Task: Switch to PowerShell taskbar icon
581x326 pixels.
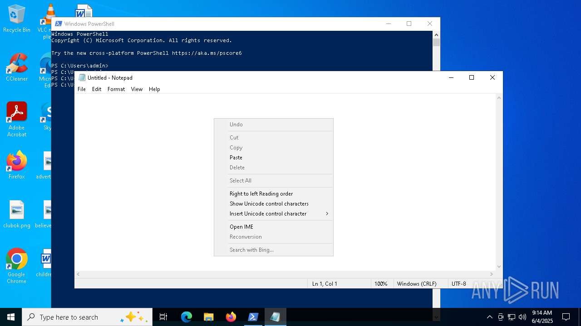Action: pos(253,317)
